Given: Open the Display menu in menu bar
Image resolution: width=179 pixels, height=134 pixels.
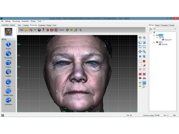Looking at the screenshot, I should click(33, 21).
